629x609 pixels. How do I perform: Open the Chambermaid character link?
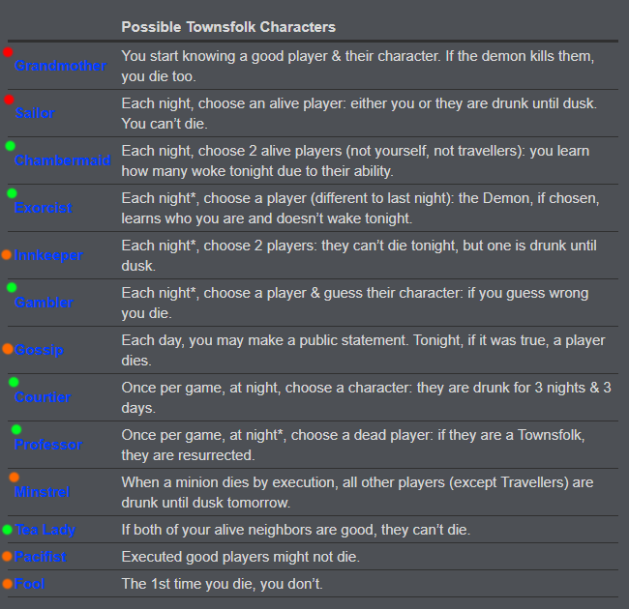click(63, 160)
